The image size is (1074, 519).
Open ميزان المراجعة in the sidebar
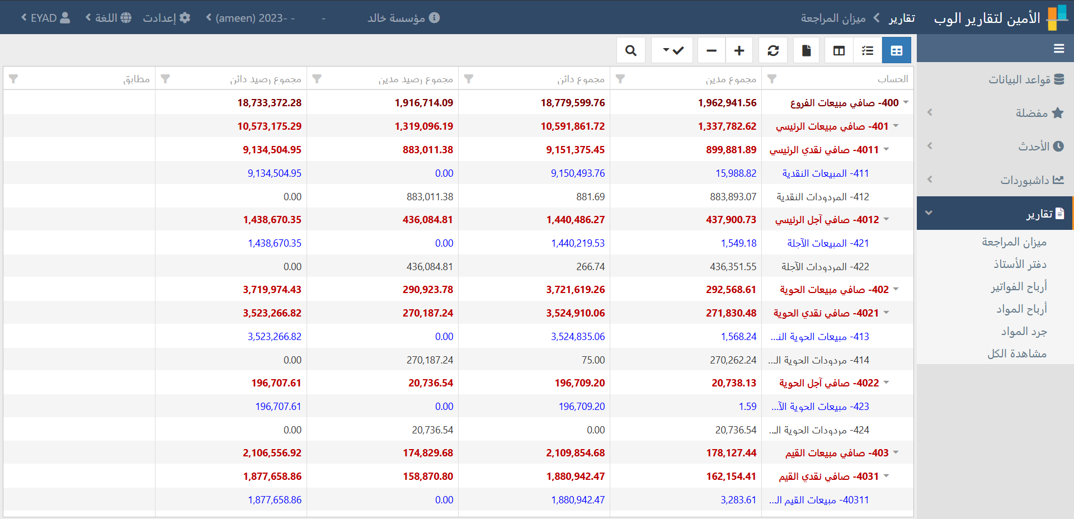(x=1014, y=242)
